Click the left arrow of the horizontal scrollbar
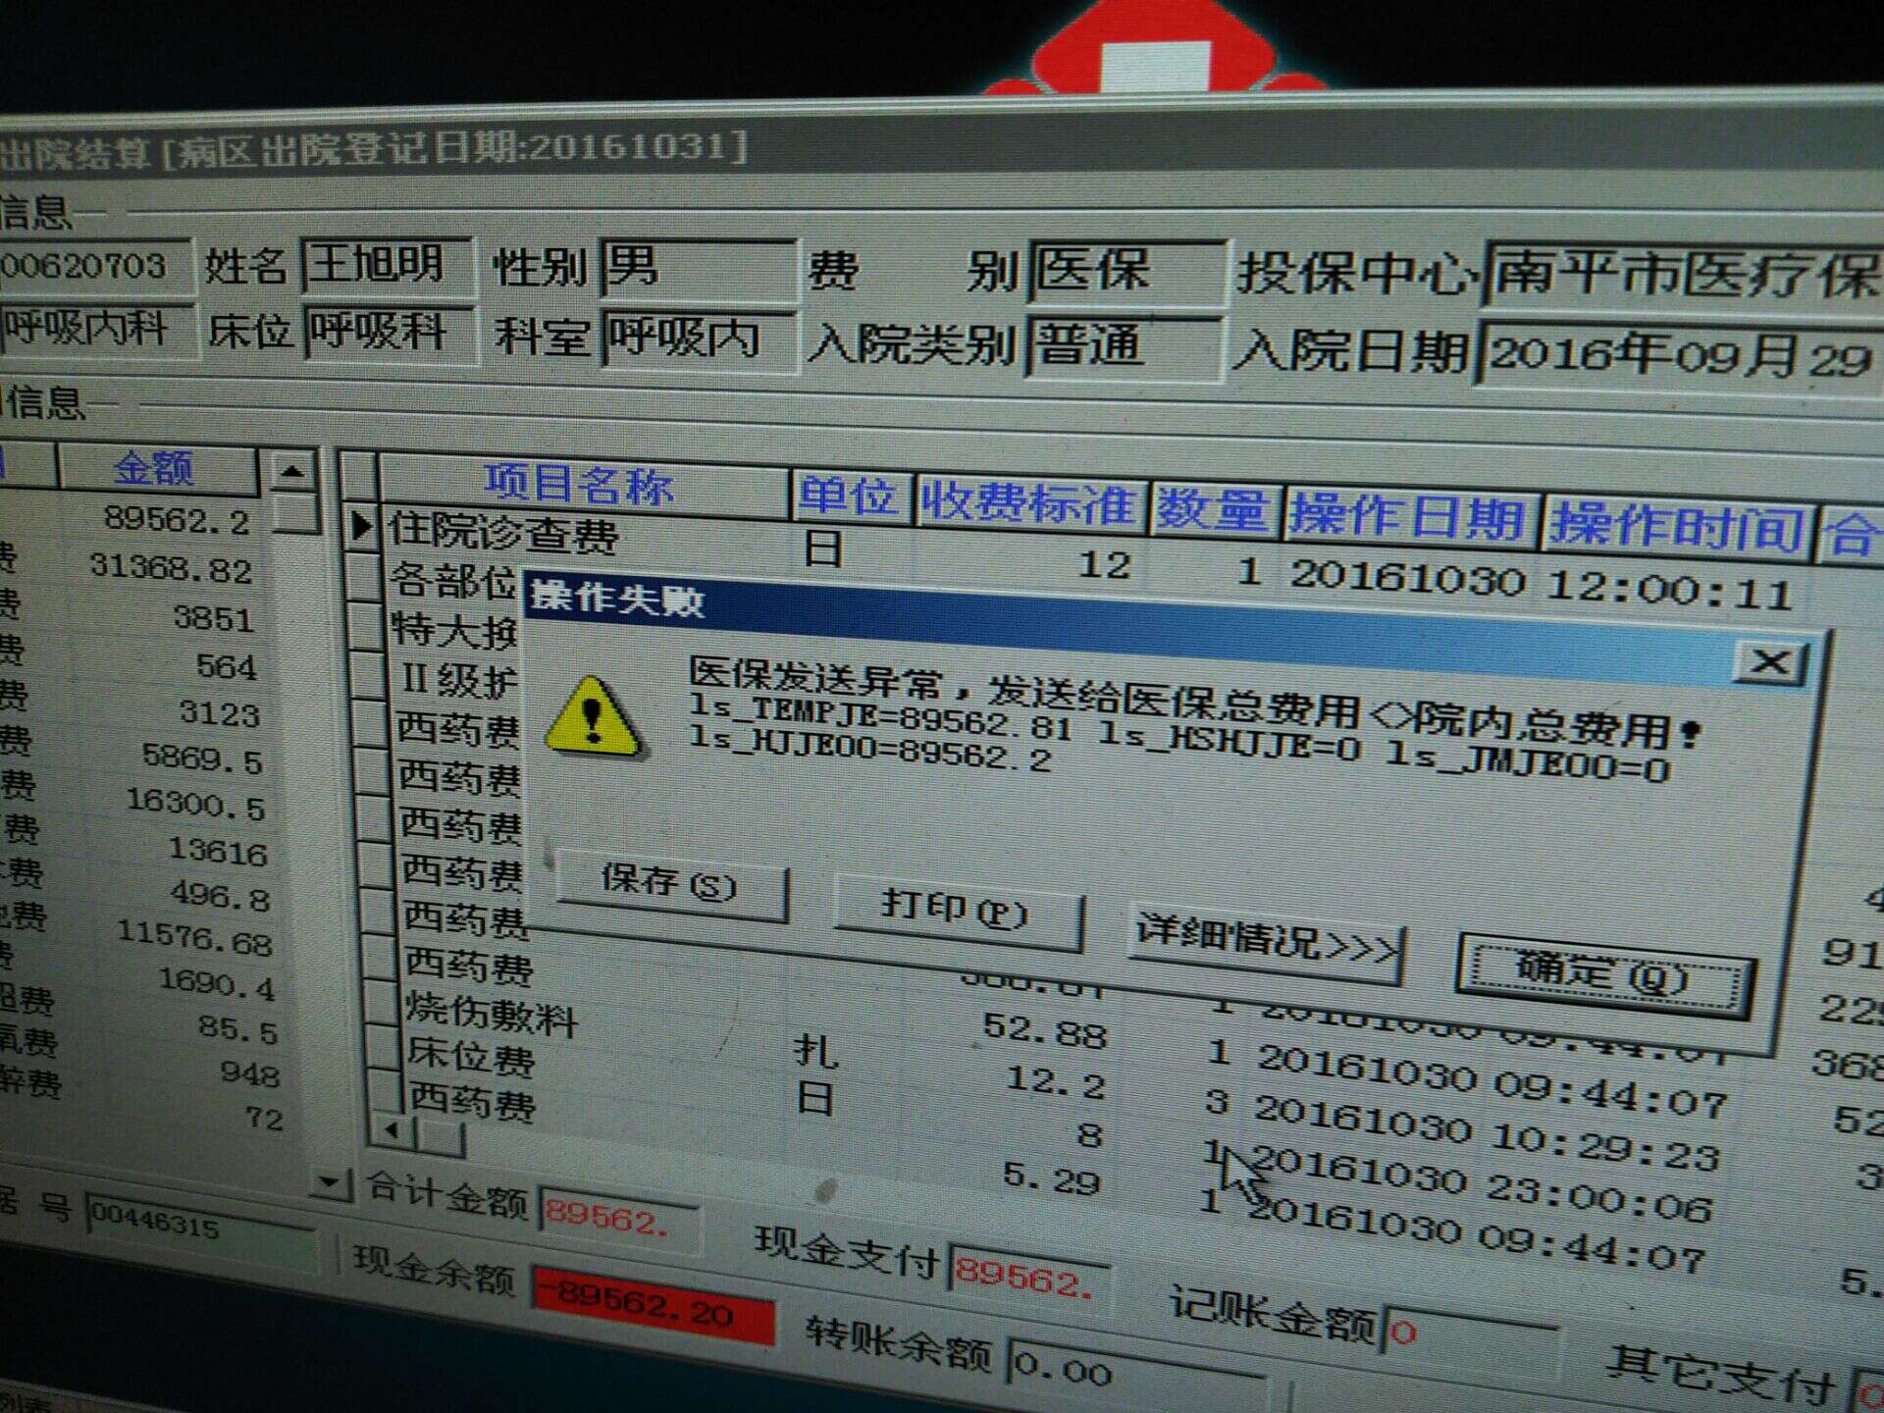Image resolution: width=1884 pixels, height=1413 pixels. [x=391, y=1131]
